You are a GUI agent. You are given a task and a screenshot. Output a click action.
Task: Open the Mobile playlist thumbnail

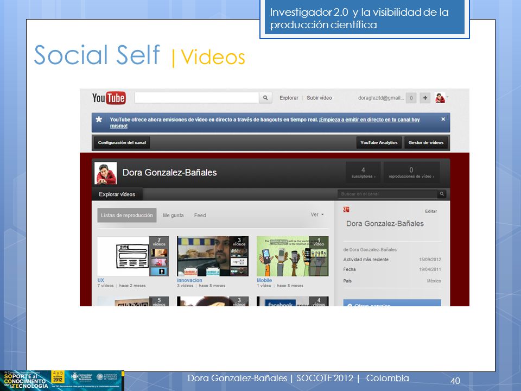click(x=293, y=256)
